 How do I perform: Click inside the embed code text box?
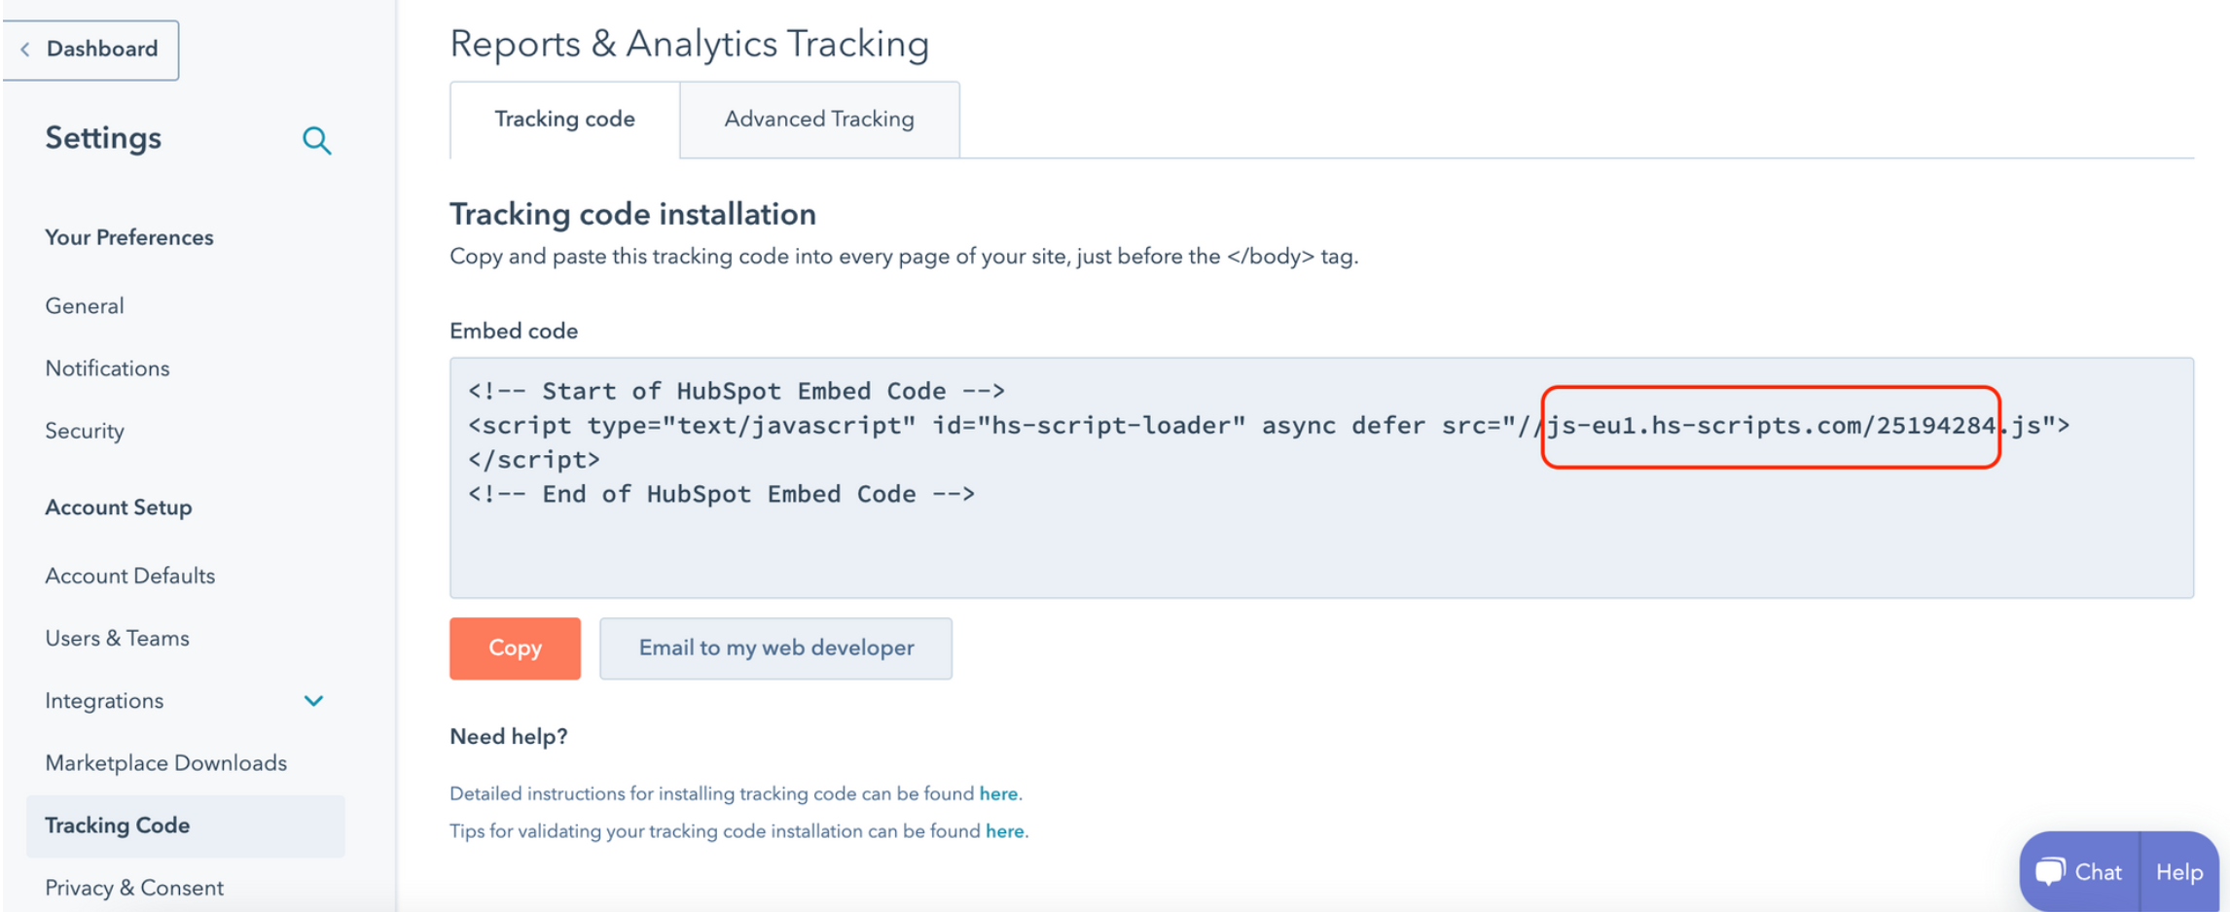1321,477
